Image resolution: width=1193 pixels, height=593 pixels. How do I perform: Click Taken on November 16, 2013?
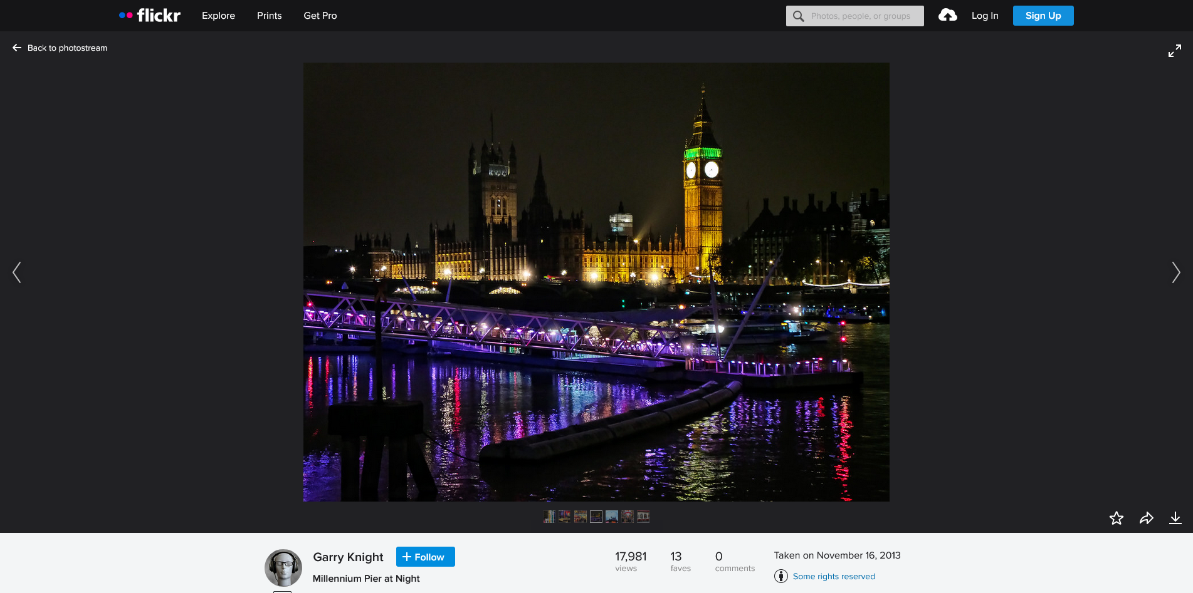click(837, 555)
